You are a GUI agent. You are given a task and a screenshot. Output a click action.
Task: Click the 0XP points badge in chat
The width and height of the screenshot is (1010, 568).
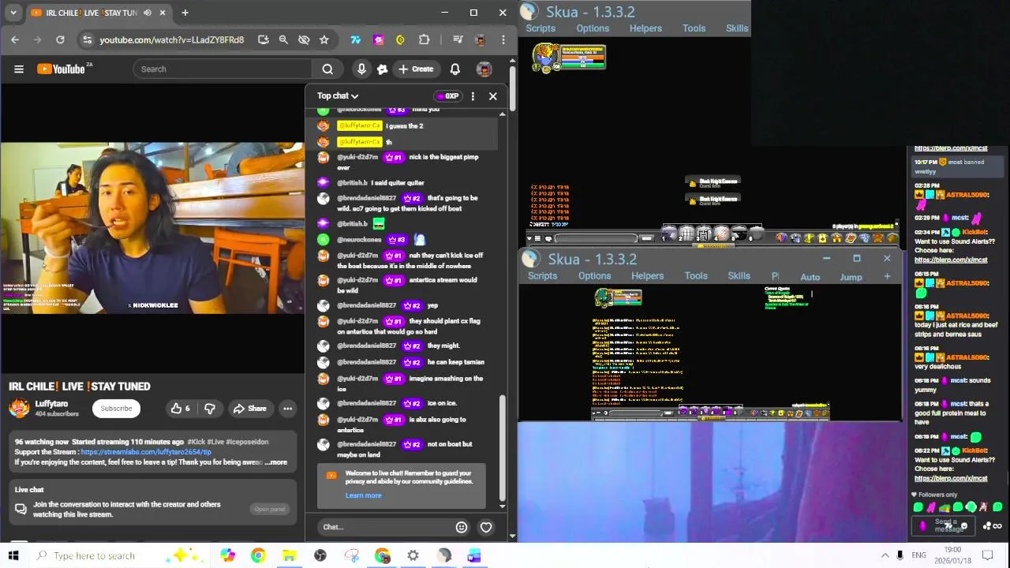(x=447, y=96)
